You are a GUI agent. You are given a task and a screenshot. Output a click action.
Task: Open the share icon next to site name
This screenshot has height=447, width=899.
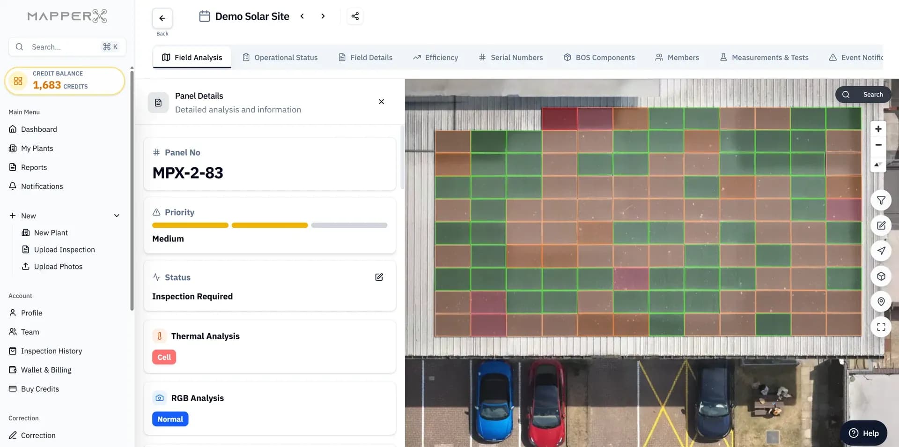click(x=355, y=16)
